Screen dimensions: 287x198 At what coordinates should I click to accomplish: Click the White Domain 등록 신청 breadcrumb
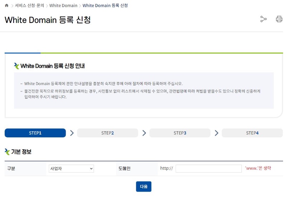tap(105, 6)
